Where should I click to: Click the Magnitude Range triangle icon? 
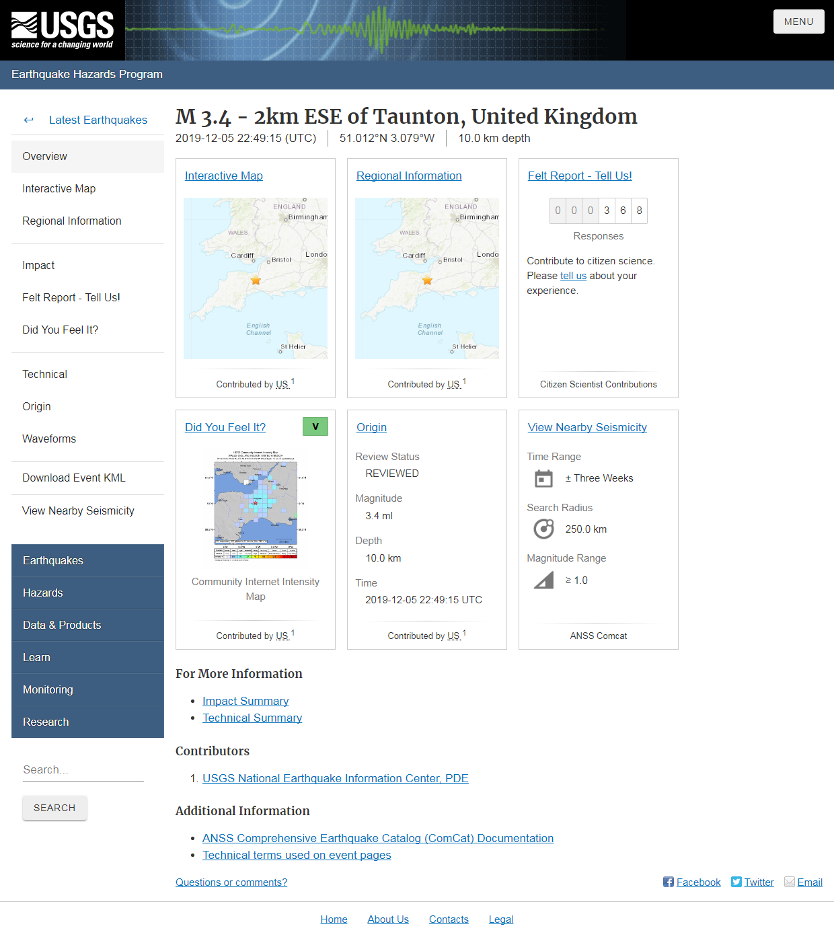point(543,580)
